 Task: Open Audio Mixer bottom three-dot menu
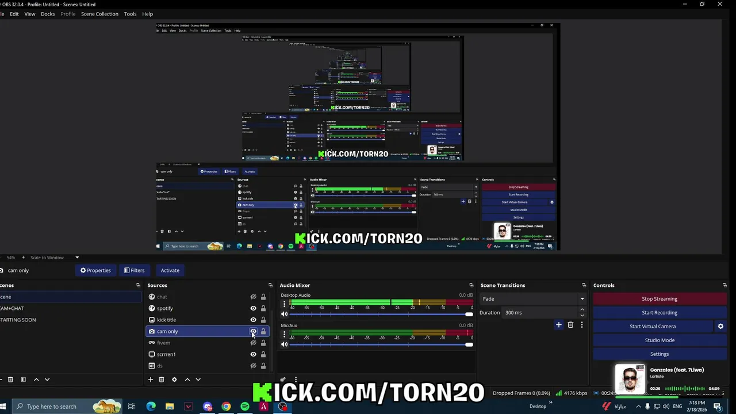pos(296,379)
